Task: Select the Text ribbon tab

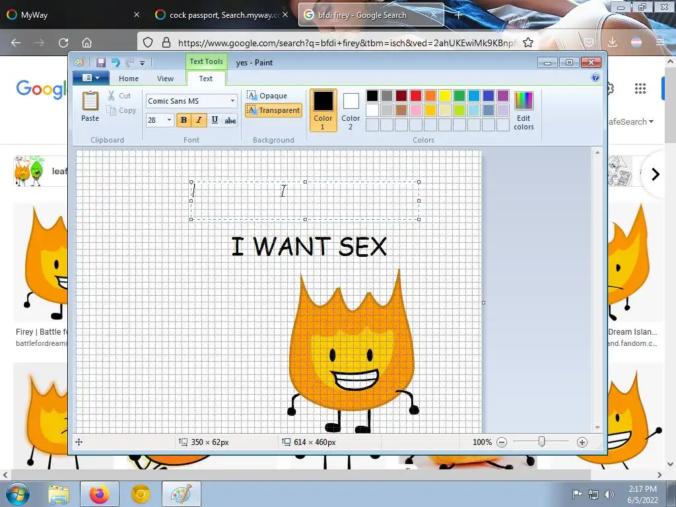Action: click(206, 79)
